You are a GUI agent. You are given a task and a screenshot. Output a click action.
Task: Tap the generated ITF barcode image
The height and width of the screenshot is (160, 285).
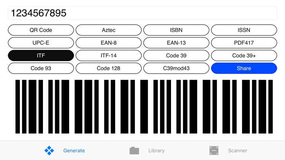[x=144, y=107]
